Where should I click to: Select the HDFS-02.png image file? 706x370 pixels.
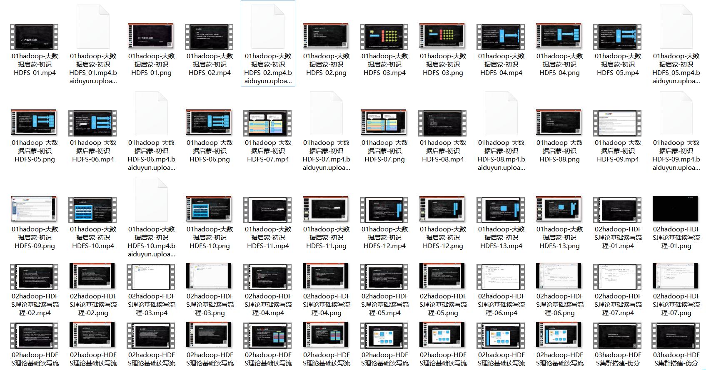[326, 37]
